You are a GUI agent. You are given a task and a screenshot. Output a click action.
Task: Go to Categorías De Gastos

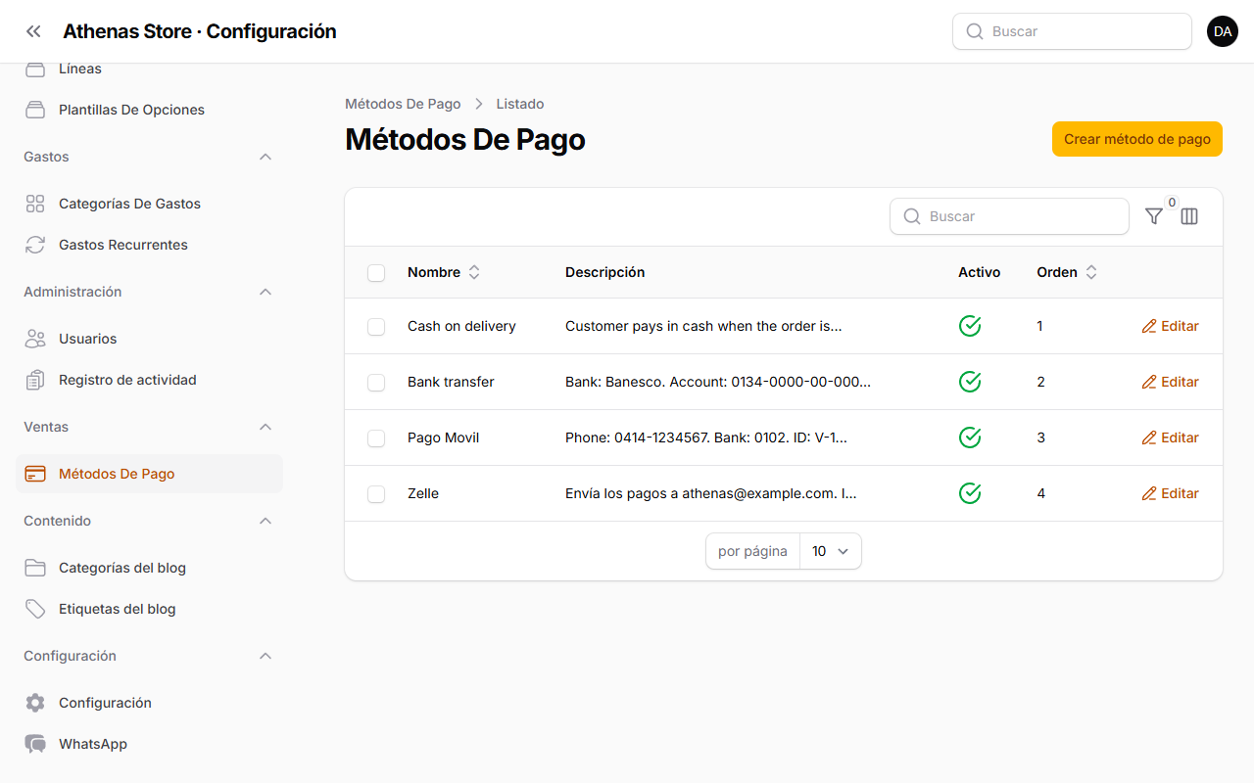[x=149, y=204]
